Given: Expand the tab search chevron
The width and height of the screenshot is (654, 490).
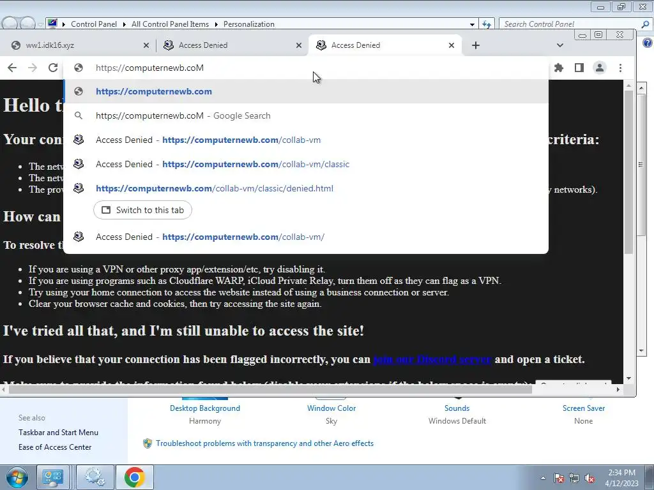Looking at the screenshot, I should click(x=559, y=45).
